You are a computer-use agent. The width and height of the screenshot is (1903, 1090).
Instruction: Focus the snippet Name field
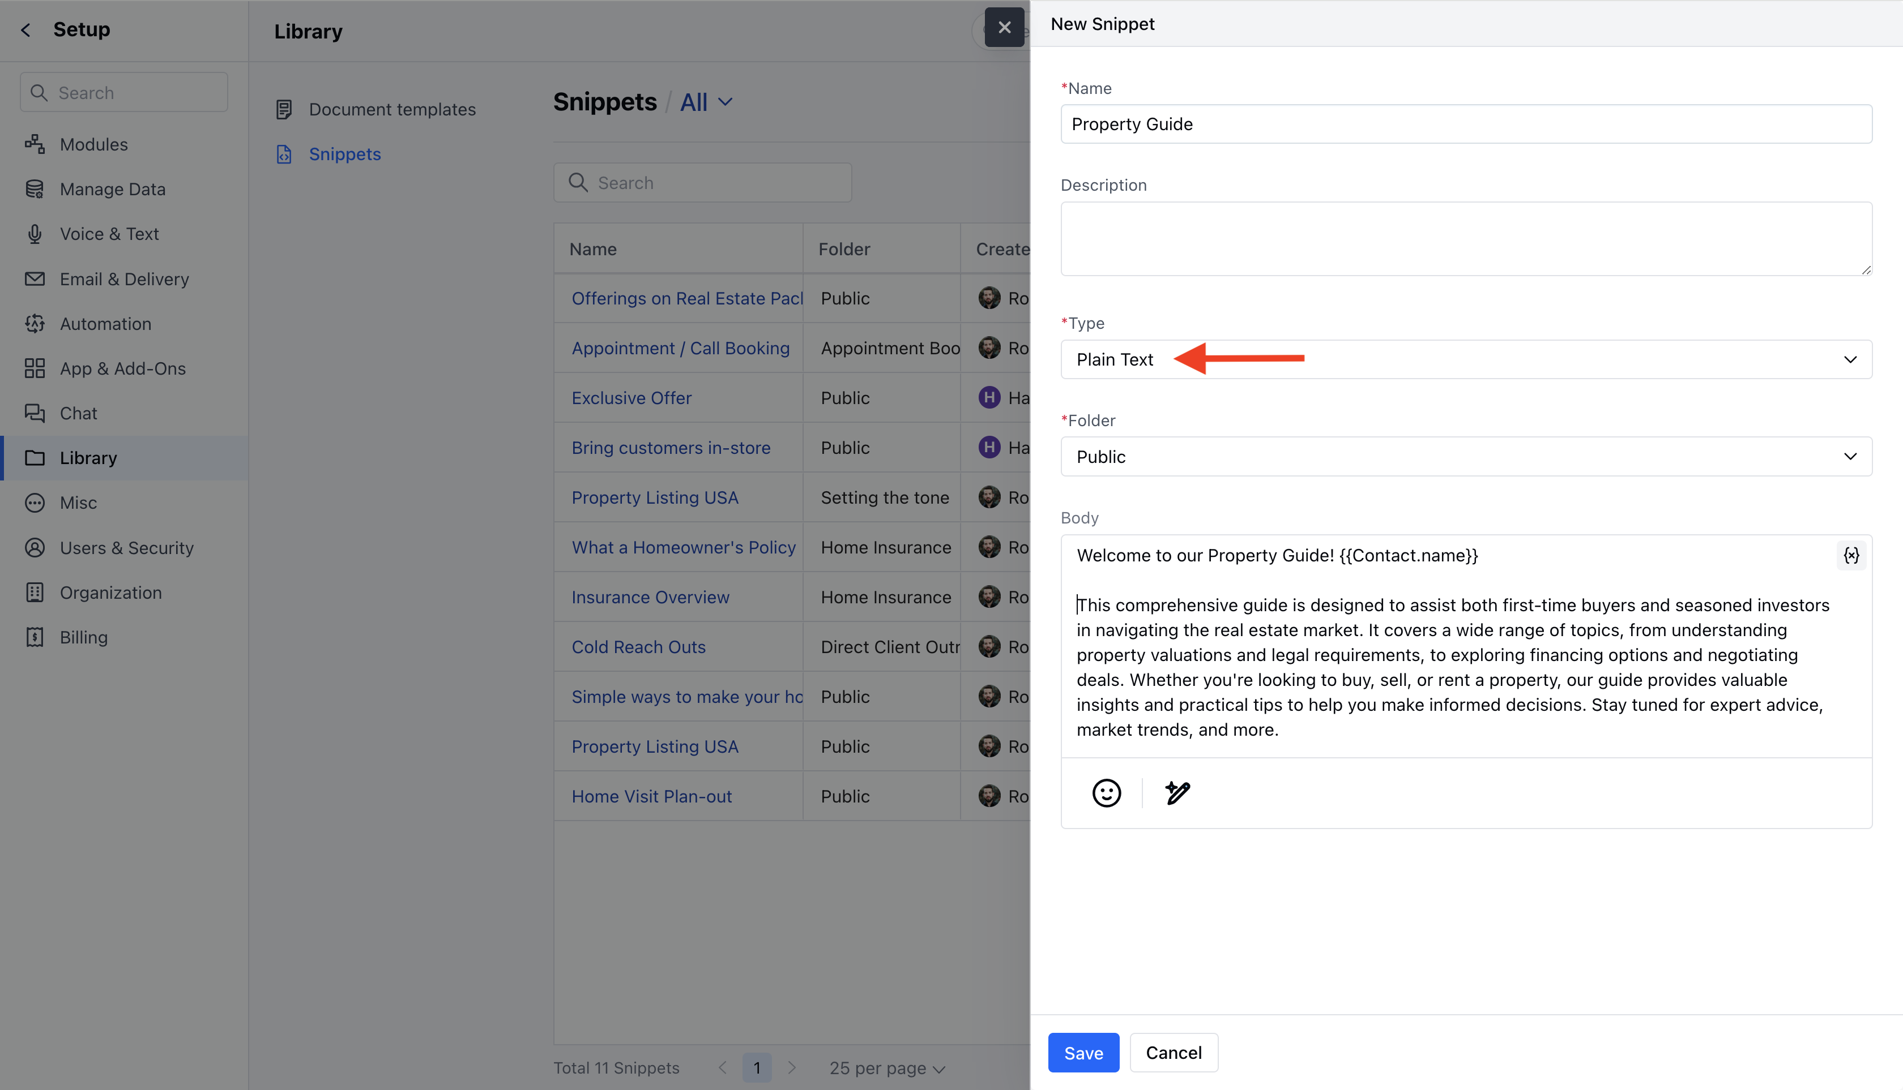click(1465, 125)
